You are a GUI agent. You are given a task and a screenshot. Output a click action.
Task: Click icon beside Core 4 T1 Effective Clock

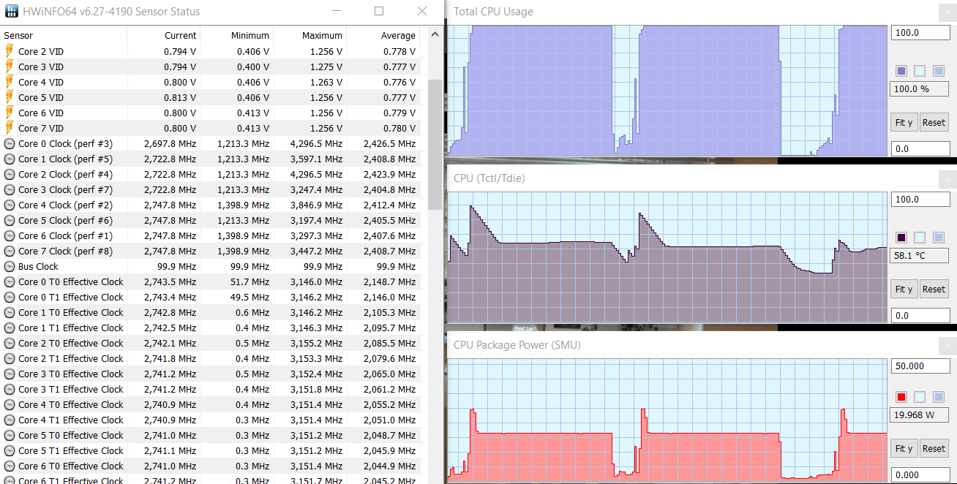click(x=10, y=420)
